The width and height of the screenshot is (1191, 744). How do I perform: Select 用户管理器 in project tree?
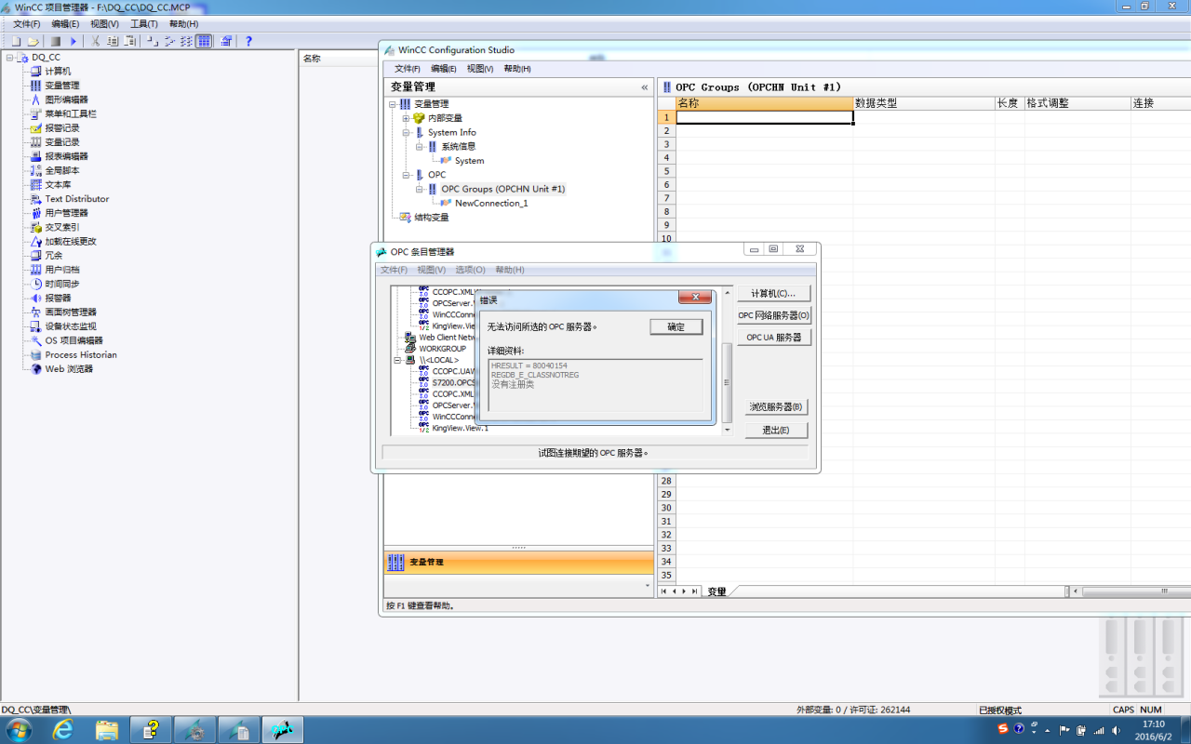point(66,213)
